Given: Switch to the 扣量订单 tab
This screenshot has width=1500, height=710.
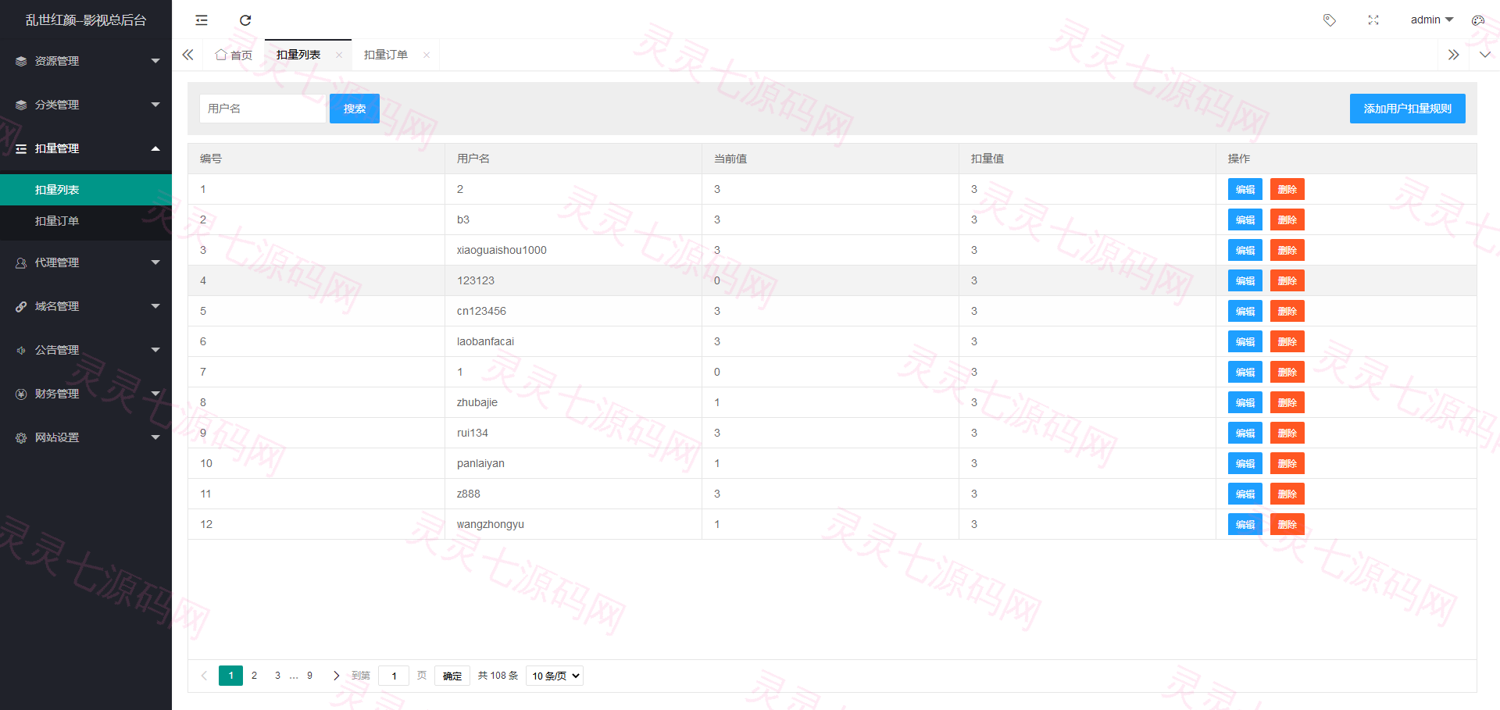Looking at the screenshot, I should point(386,55).
